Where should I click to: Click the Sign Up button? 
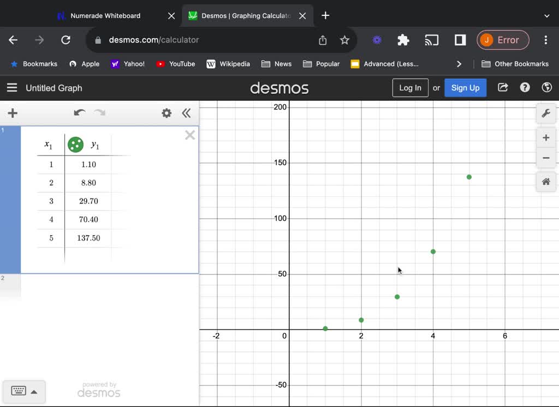465,87
